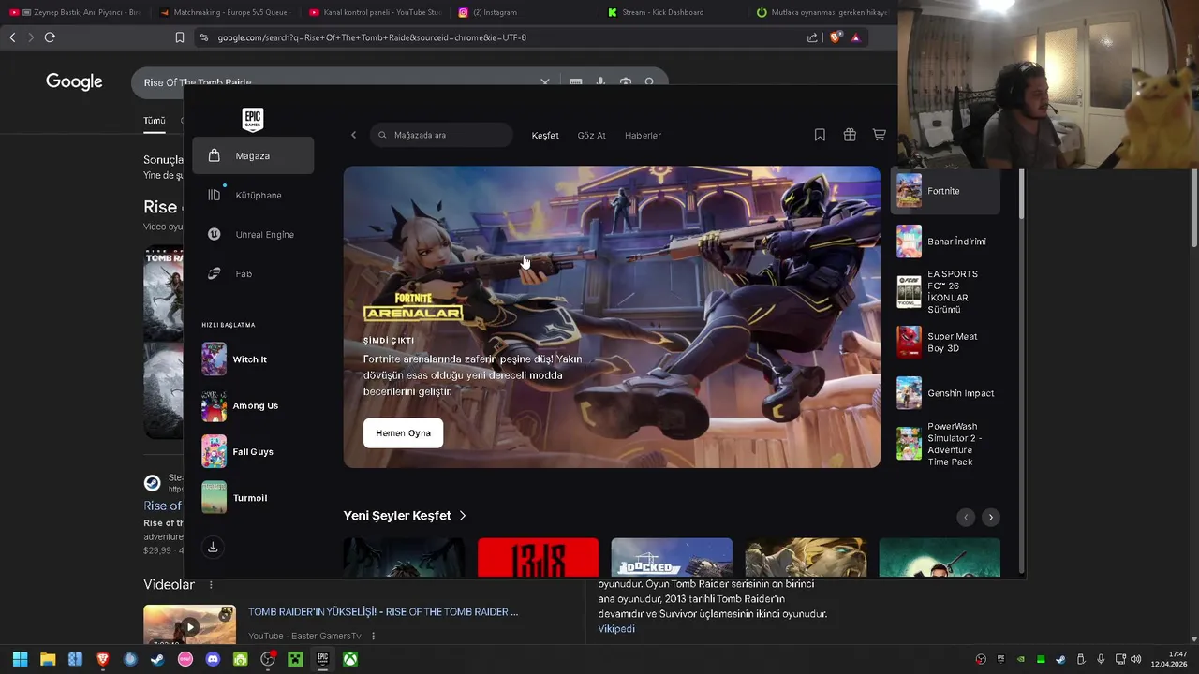Select Super Meat Boy 3D

tap(945, 343)
